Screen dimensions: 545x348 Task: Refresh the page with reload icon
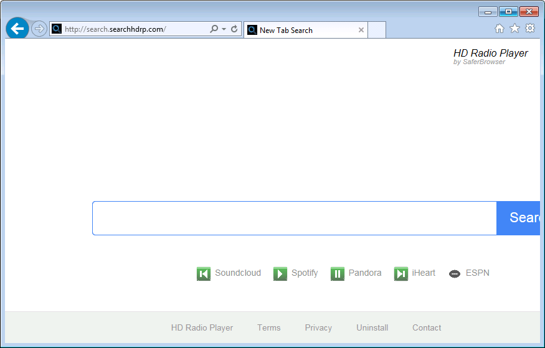234,29
